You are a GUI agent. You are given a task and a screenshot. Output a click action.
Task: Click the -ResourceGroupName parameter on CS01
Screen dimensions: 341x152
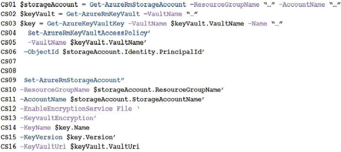click(x=225, y=5)
